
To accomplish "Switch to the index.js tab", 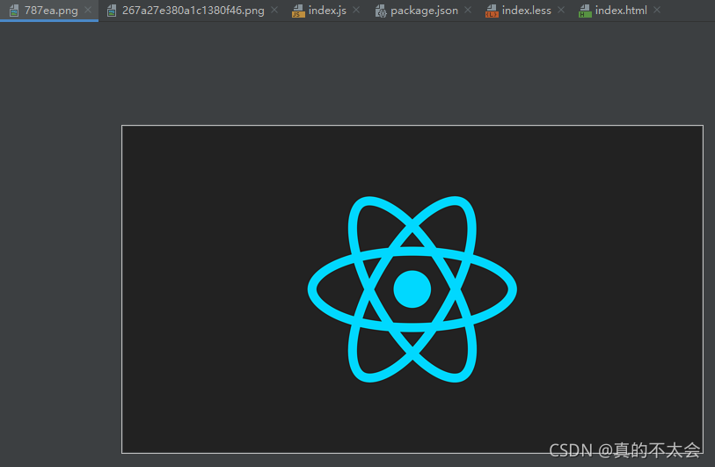I will [327, 11].
